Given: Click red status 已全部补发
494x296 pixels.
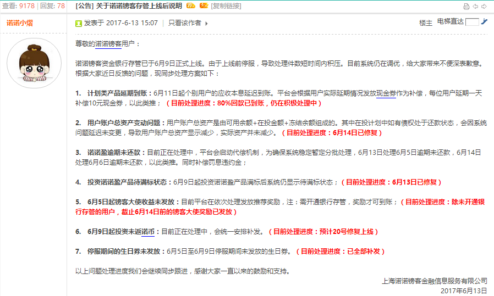Looking at the screenshot, I should click(x=363, y=252).
